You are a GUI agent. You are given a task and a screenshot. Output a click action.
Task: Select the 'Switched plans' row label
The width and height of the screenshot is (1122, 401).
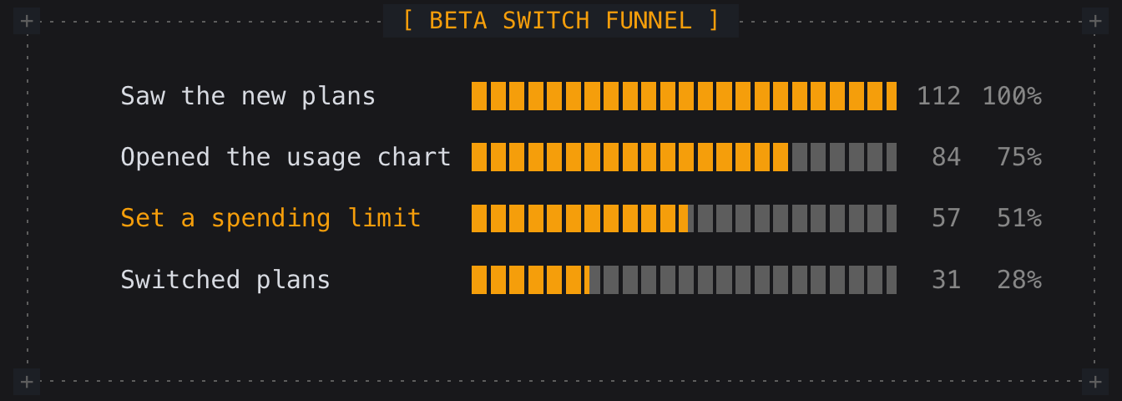tap(225, 279)
